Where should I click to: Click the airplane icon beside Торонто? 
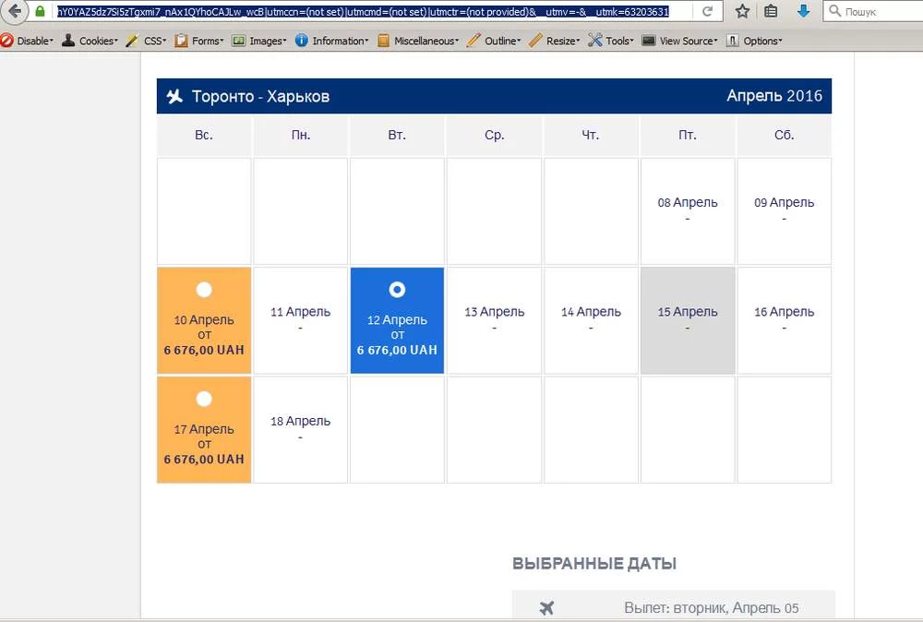point(174,96)
